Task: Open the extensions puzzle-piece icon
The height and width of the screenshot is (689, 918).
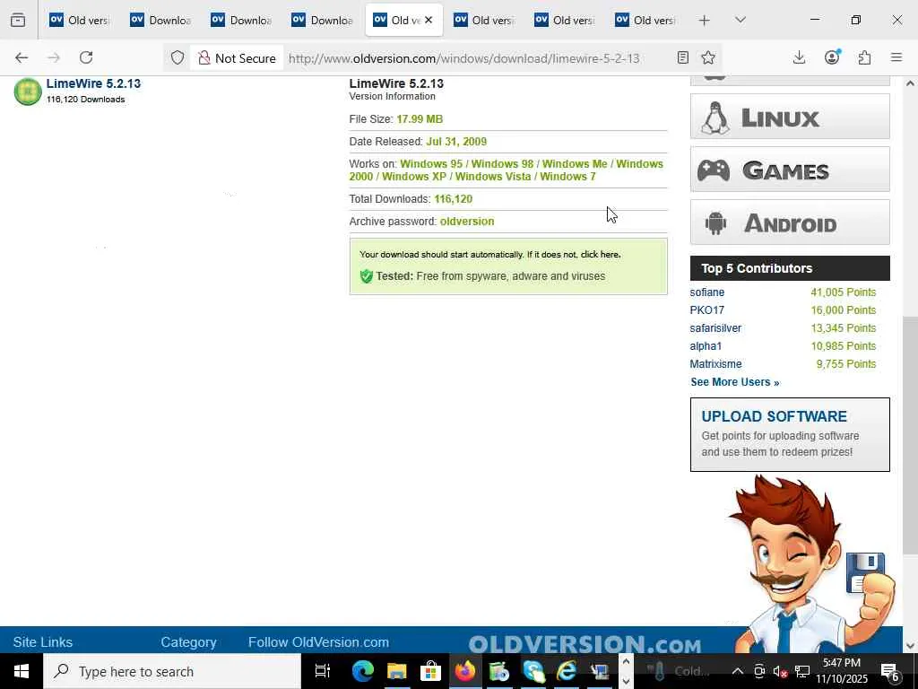Action: click(x=864, y=57)
